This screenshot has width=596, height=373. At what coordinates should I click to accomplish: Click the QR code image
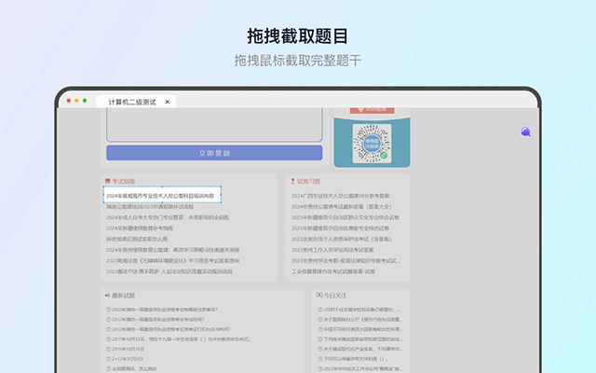372,144
